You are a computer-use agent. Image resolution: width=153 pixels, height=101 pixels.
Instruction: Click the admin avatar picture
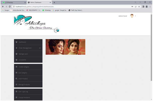point(132,16)
